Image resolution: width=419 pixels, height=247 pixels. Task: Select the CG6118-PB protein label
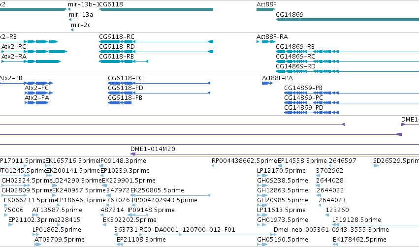(x=125, y=98)
